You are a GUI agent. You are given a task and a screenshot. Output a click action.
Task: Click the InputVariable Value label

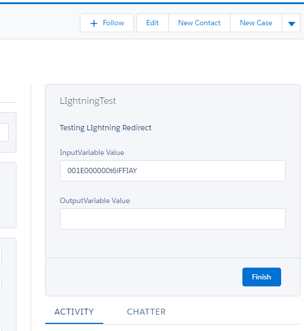pyautogui.click(x=92, y=153)
